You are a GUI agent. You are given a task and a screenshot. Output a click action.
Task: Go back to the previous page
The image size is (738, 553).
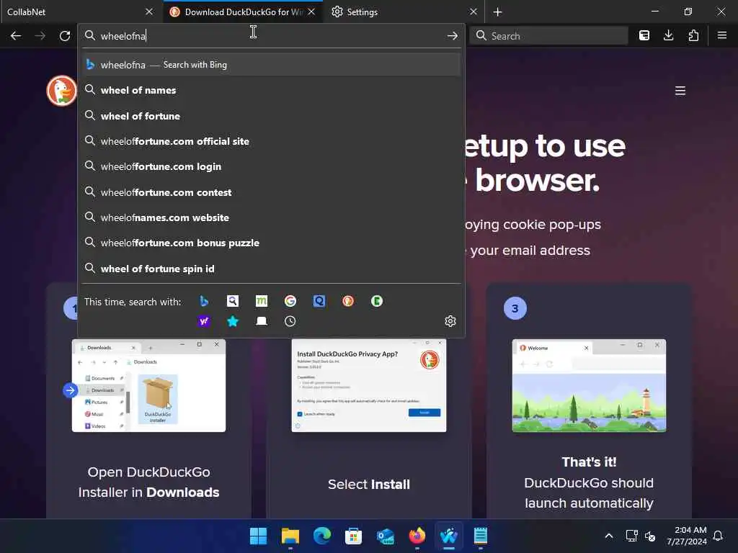point(16,36)
